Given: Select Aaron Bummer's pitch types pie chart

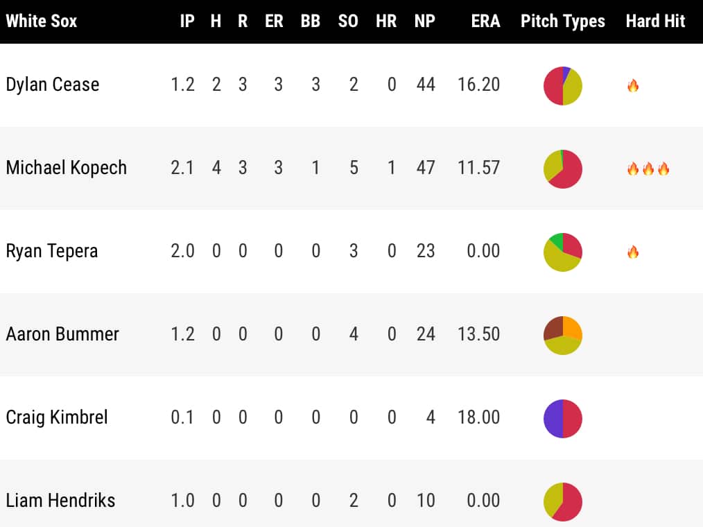Looking at the screenshot, I should tap(562, 335).
